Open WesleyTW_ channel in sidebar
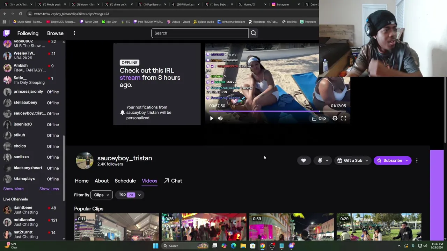447x251 pixels. coord(32,55)
